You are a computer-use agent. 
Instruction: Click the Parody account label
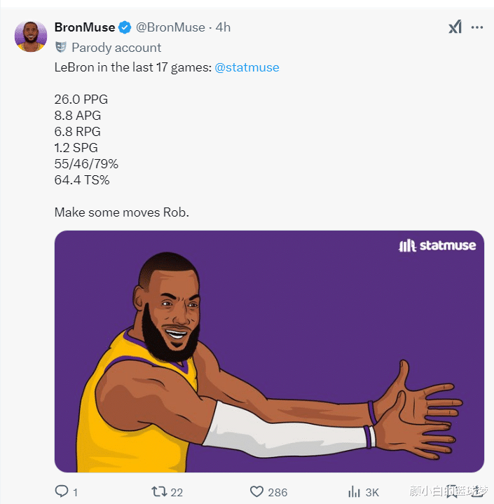(x=116, y=48)
